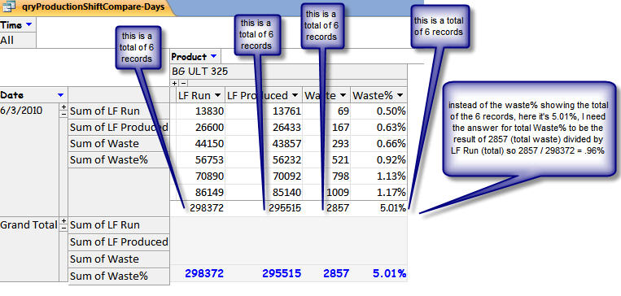This screenshot has height=296, width=621.
Task: Select the 5.01% total waste cell
Action: (x=378, y=208)
